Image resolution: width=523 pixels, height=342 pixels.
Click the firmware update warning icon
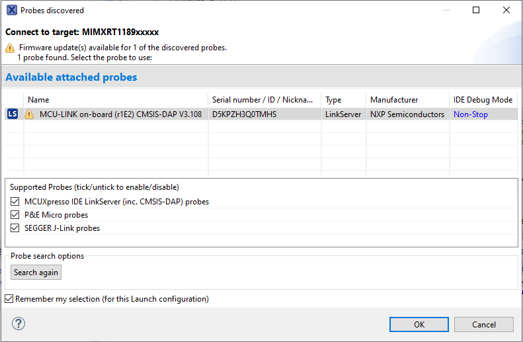point(10,48)
